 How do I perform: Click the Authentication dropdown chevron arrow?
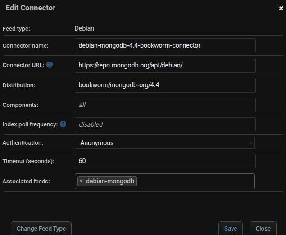click(x=251, y=143)
